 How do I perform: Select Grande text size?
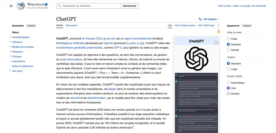pyautogui.click(x=228, y=50)
